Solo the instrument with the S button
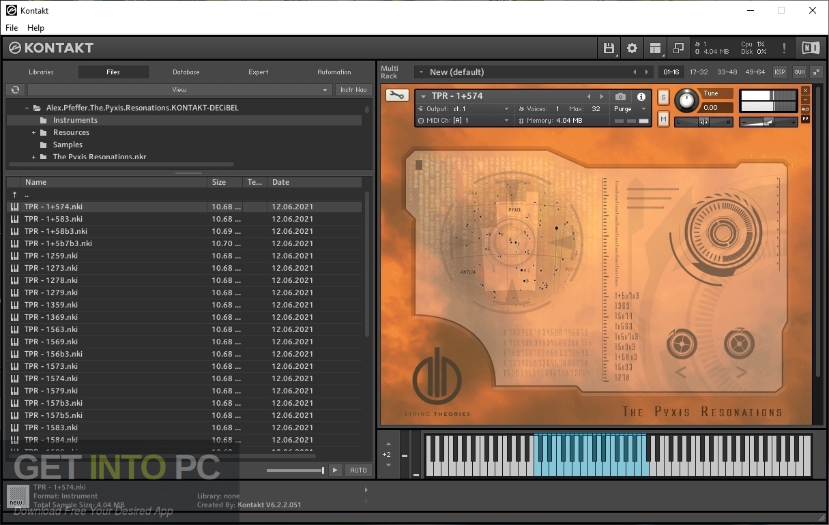The image size is (829, 525). point(663,97)
